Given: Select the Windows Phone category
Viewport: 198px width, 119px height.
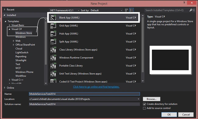Looking at the screenshot, I should point(24,72).
